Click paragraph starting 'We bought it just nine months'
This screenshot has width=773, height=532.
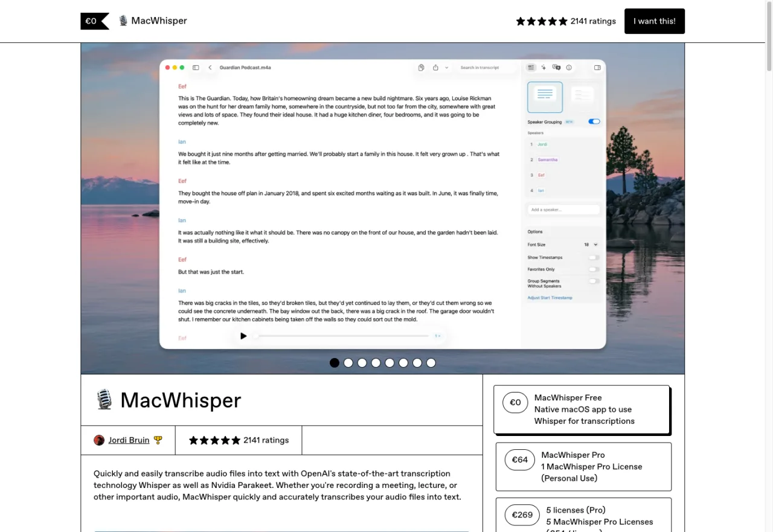click(339, 158)
